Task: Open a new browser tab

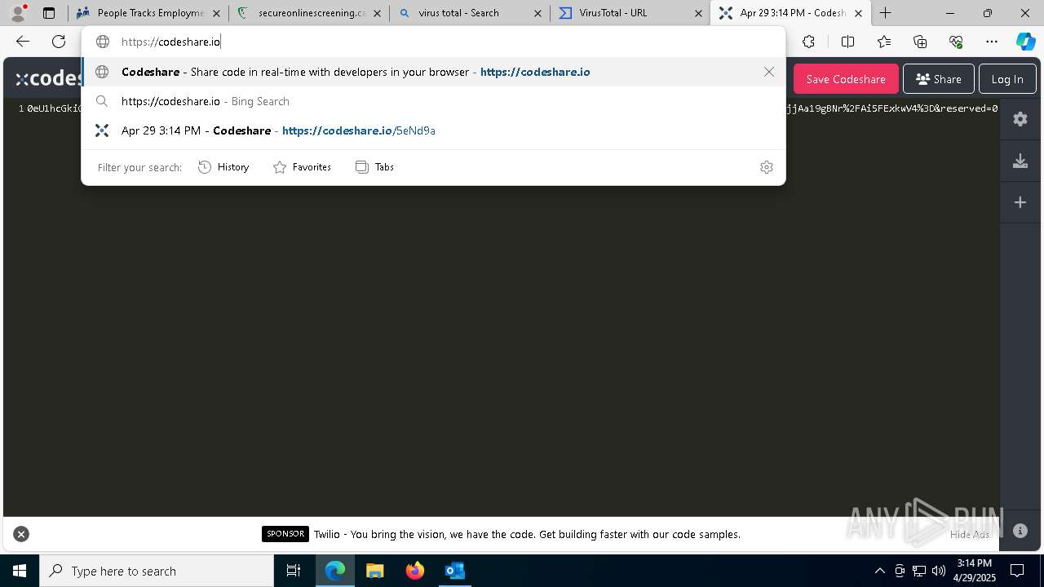Action: 886,13
